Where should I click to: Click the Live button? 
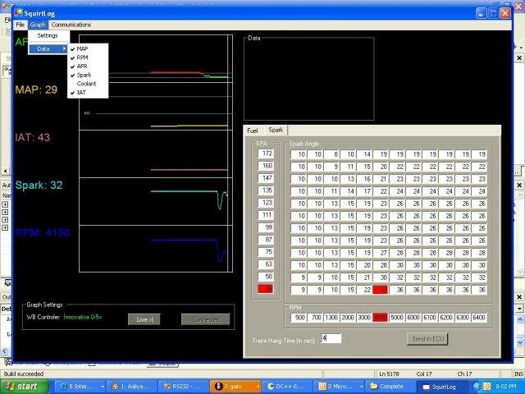click(144, 319)
